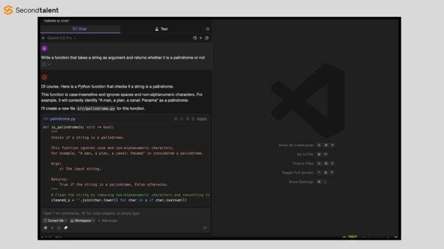Viewport: 444px width, 249px height.
Task: Start a new chat with plus icon
Action: coord(201,38)
